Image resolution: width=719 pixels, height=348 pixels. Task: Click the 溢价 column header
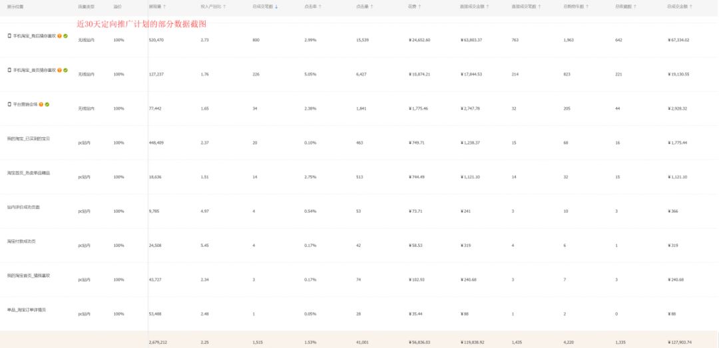[x=117, y=7]
